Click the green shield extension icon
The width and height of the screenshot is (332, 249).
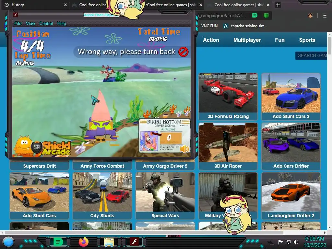(x=266, y=16)
